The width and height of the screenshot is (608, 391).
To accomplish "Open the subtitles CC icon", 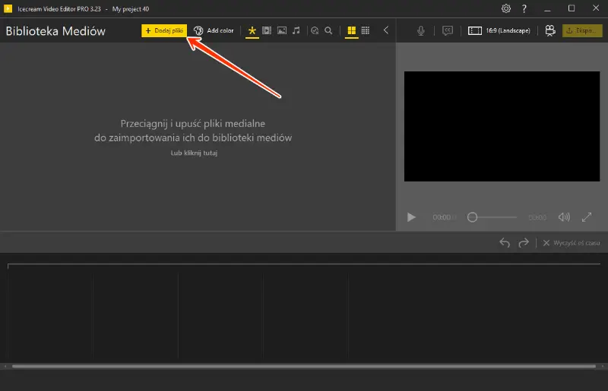I will click(x=448, y=31).
